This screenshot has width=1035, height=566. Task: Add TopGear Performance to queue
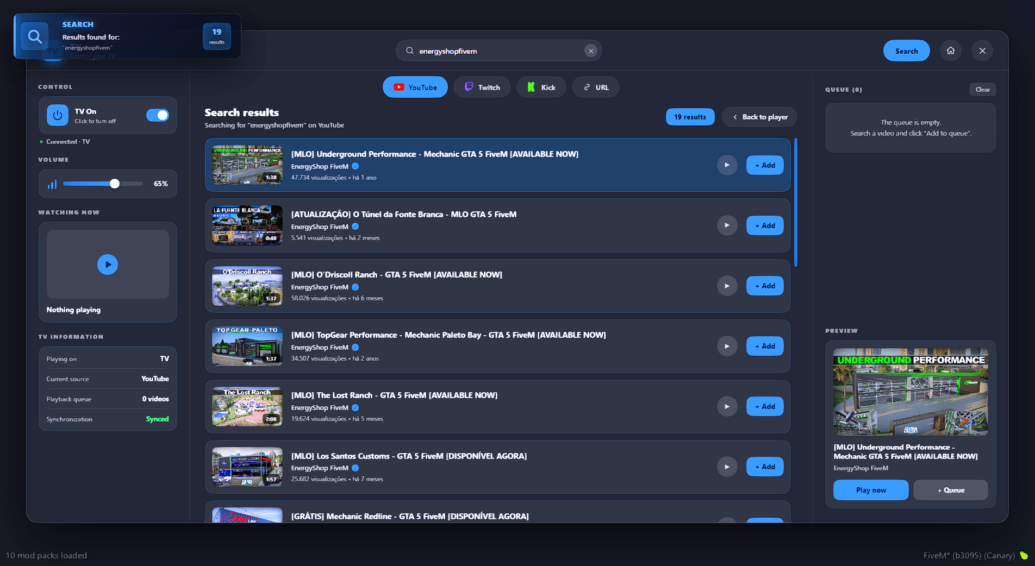pyautogui.click(x=765, y=346)
